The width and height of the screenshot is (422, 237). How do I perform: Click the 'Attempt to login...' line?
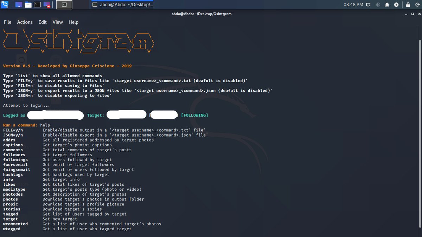point(26,105)
